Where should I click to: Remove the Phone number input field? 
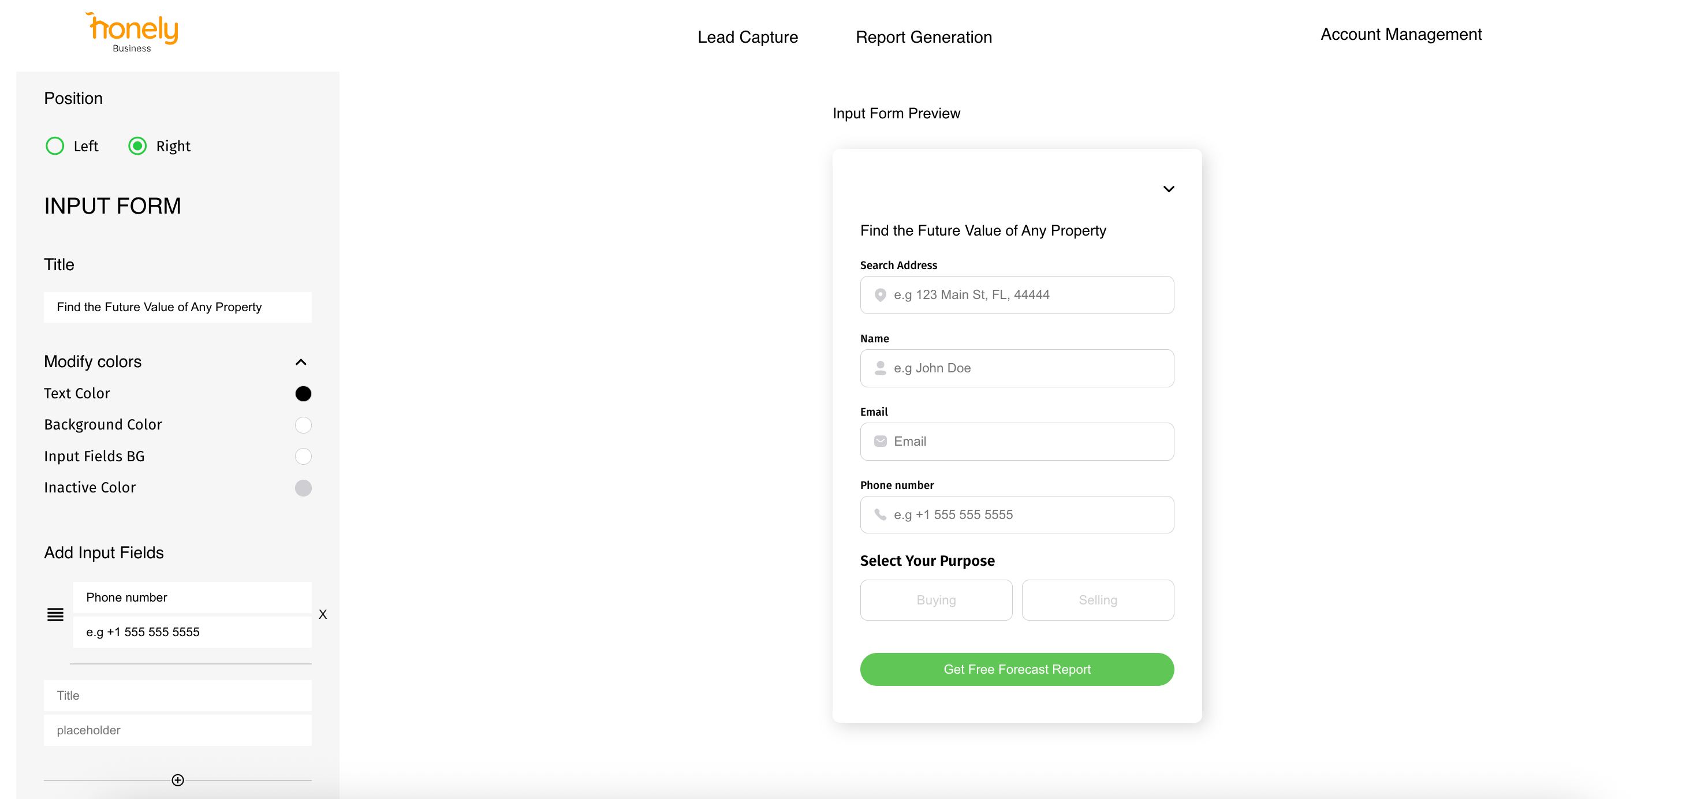tap(323, 614)
